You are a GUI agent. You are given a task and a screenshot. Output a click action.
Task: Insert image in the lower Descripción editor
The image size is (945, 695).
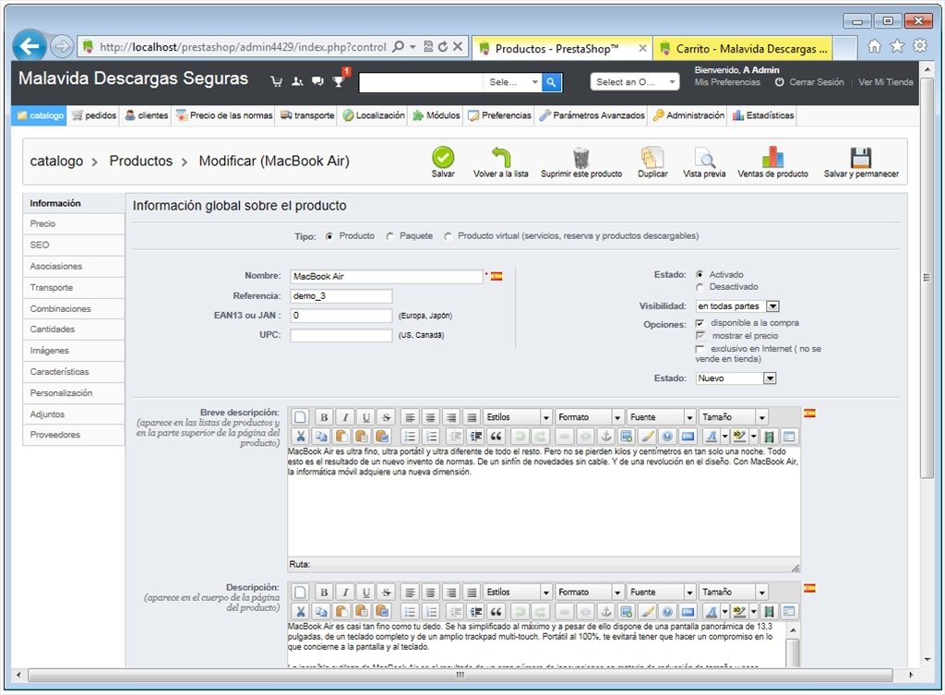tap(627, 611)
